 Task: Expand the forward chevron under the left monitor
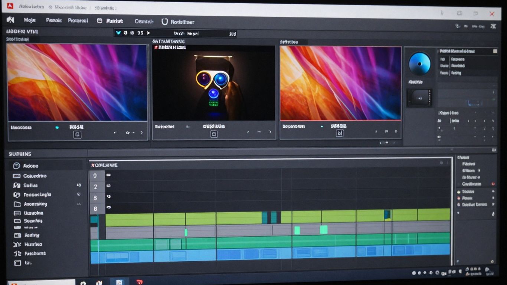(x=141, y=132)
